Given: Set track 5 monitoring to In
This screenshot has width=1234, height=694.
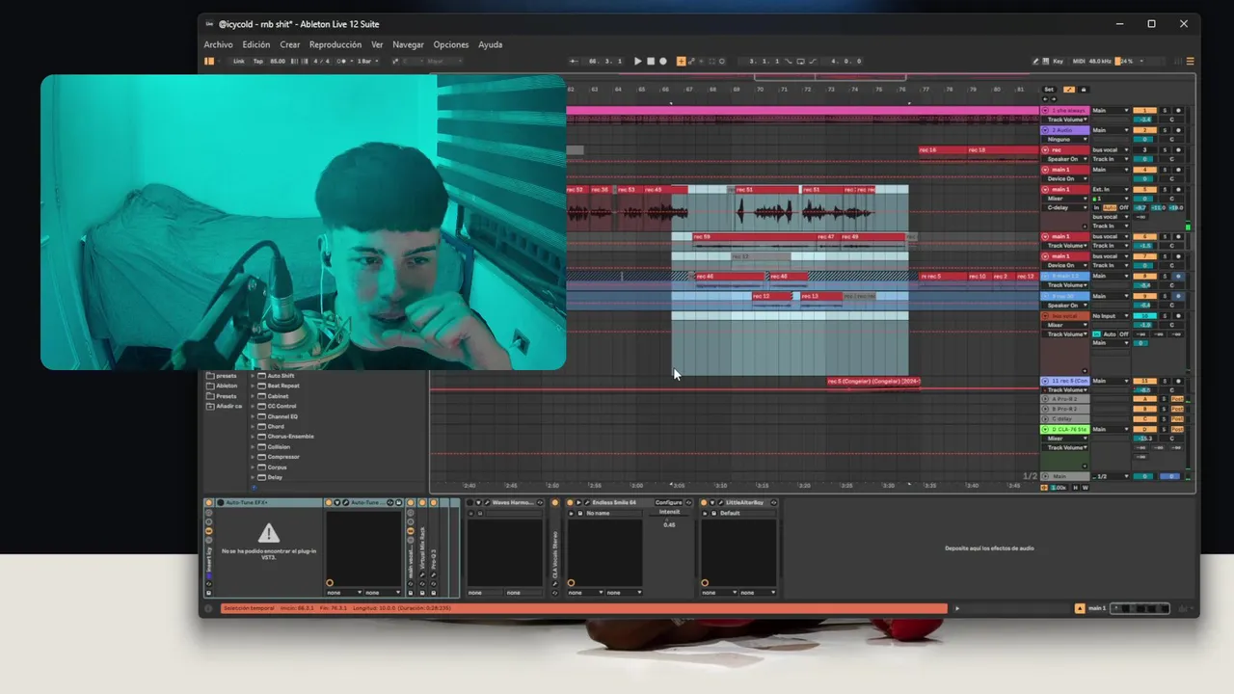Looking at the screenshot, I should pos(1096,207).
